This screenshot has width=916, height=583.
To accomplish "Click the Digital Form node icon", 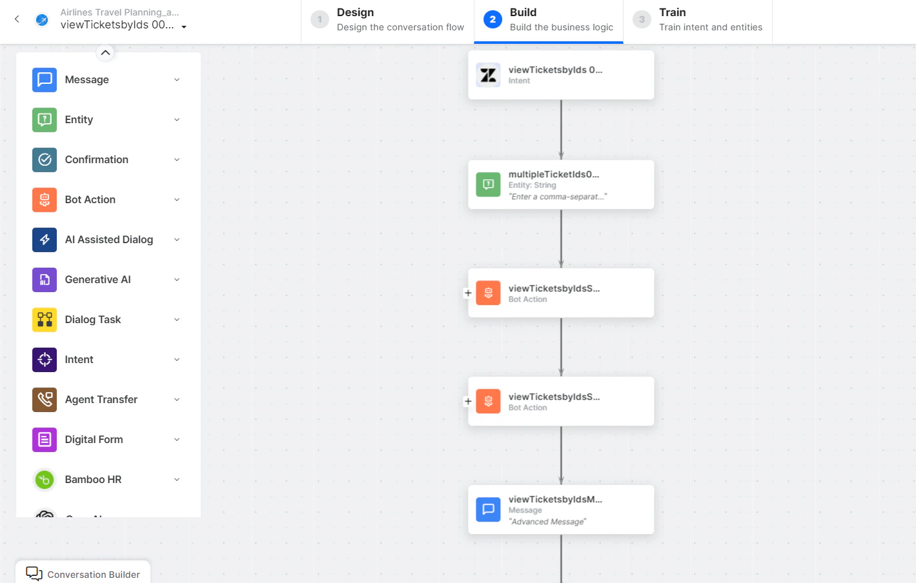I will point(45,439).
